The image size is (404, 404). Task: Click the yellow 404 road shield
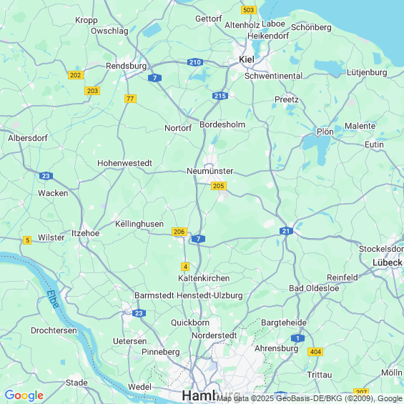pos(315,352)
